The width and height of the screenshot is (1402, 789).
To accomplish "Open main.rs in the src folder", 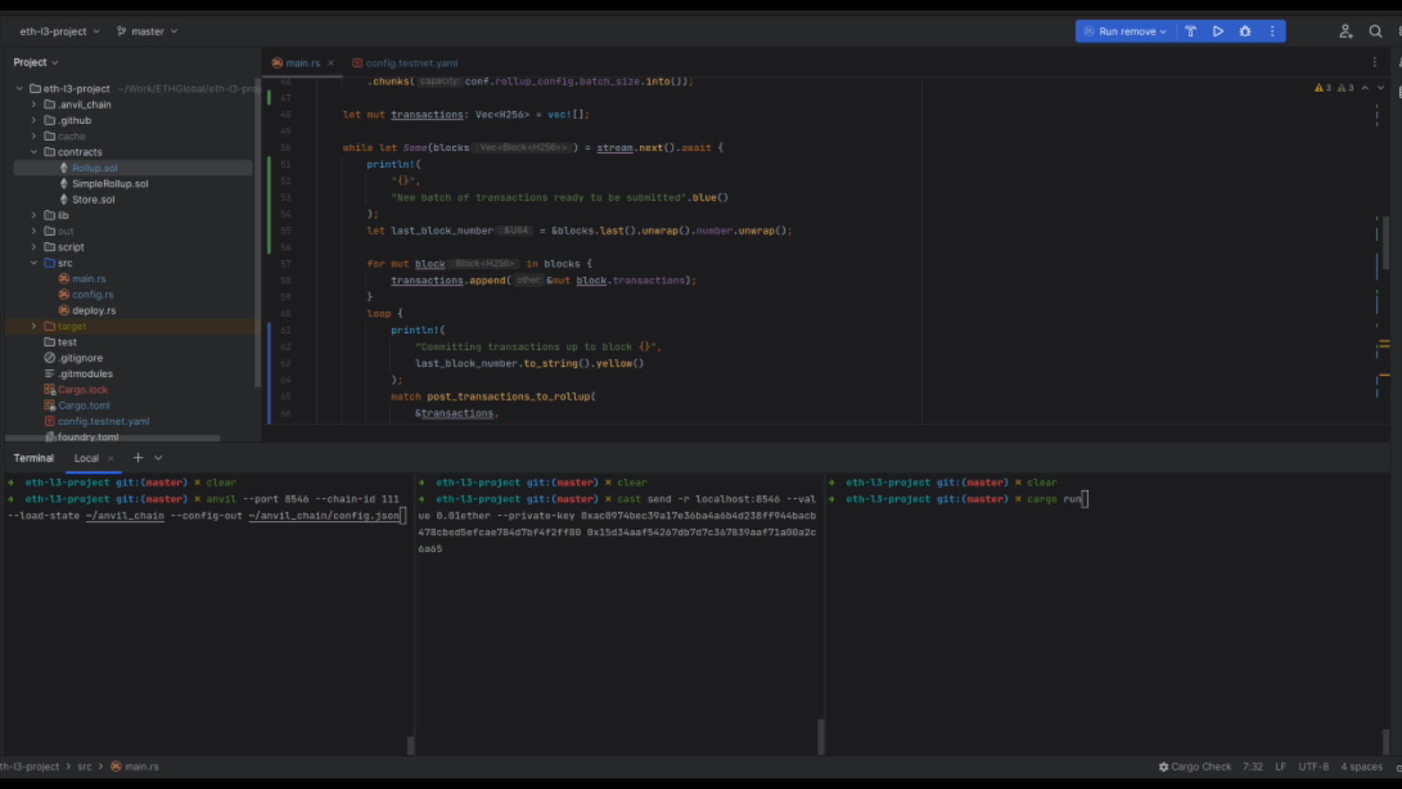I will [88, 279].
